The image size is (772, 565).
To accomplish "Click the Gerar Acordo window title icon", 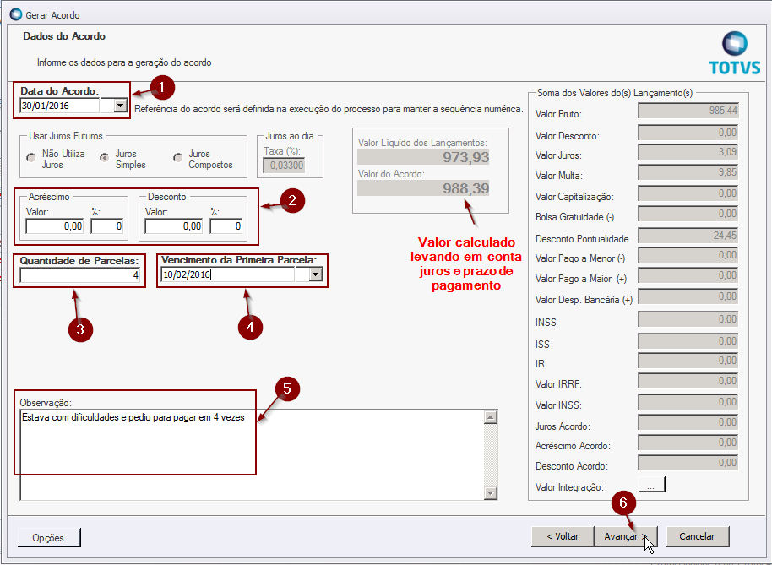I will 15,14.
